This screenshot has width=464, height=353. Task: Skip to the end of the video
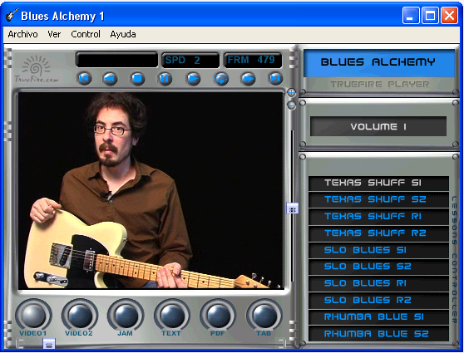[x=275, y=79]
